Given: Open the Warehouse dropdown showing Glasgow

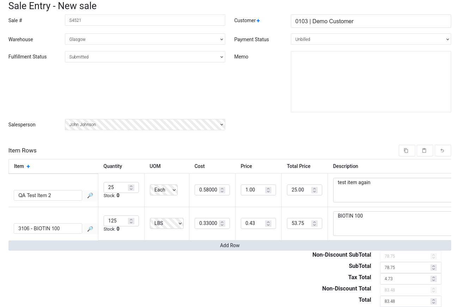Looking at the screenshot, I should tap(145, 39).
